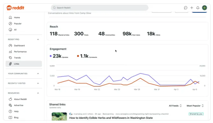
Task: Click the Engagement heading
Action: click(58, 49)
